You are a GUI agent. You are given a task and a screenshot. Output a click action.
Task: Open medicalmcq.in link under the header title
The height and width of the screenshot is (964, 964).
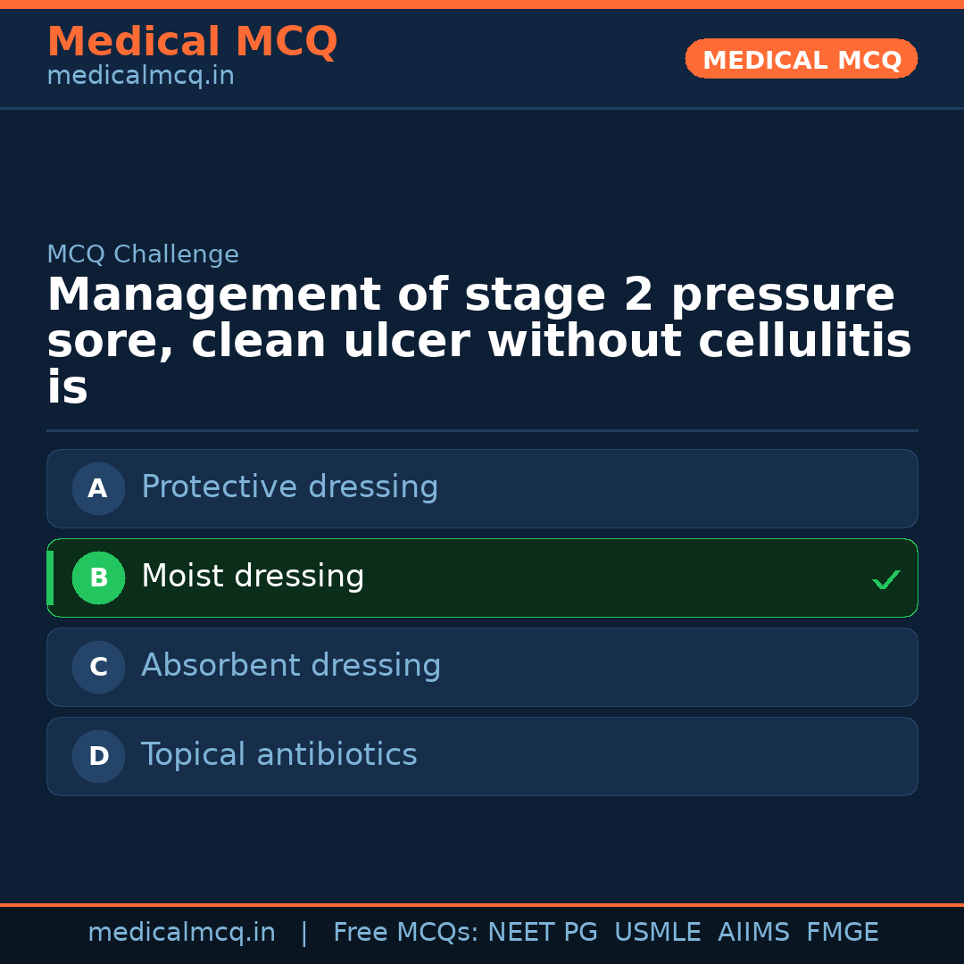140,77
